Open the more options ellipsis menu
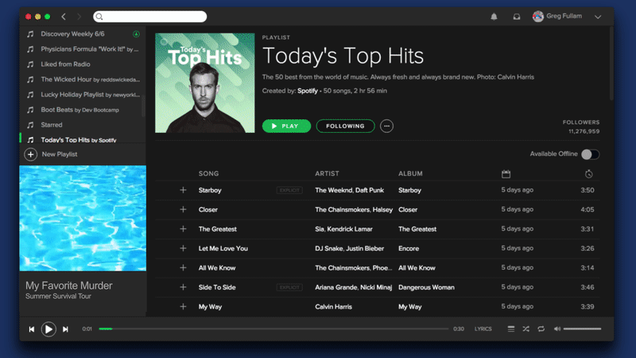The width and height of the screenshot is (636, 358). tap(386, 126)
